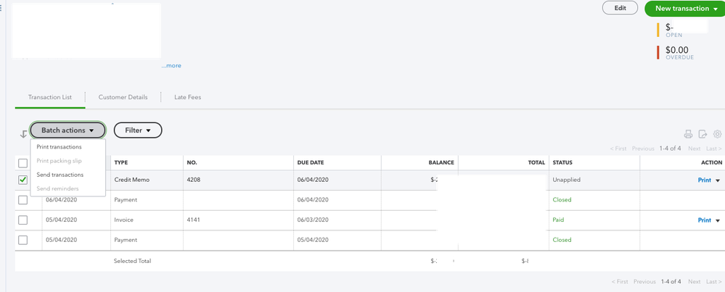Image resolution: width=725 pixels, height=292 pixels.
Task: Check the Invoice 4141 row checkbox
Action: [x=22, y=220]
